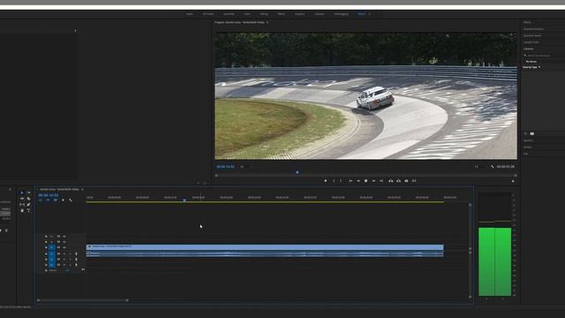The width and height of the screenshot is (565, 318).
Task: Toggle V3 track output eye
Action: 64,237
